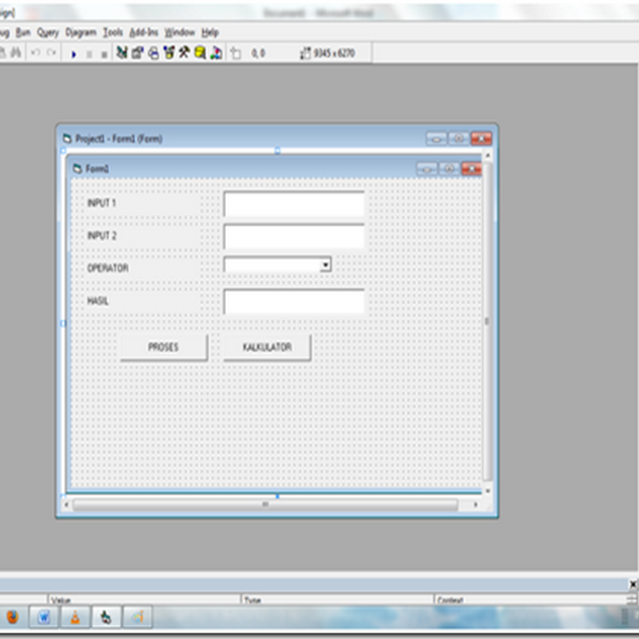
Task: Open the Properties Window icon
Action: (x=137, y=54)
